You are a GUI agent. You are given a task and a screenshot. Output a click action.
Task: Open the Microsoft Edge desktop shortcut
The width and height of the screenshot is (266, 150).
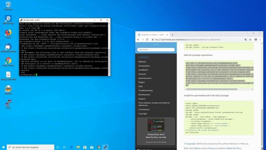[x=8, y=20]
